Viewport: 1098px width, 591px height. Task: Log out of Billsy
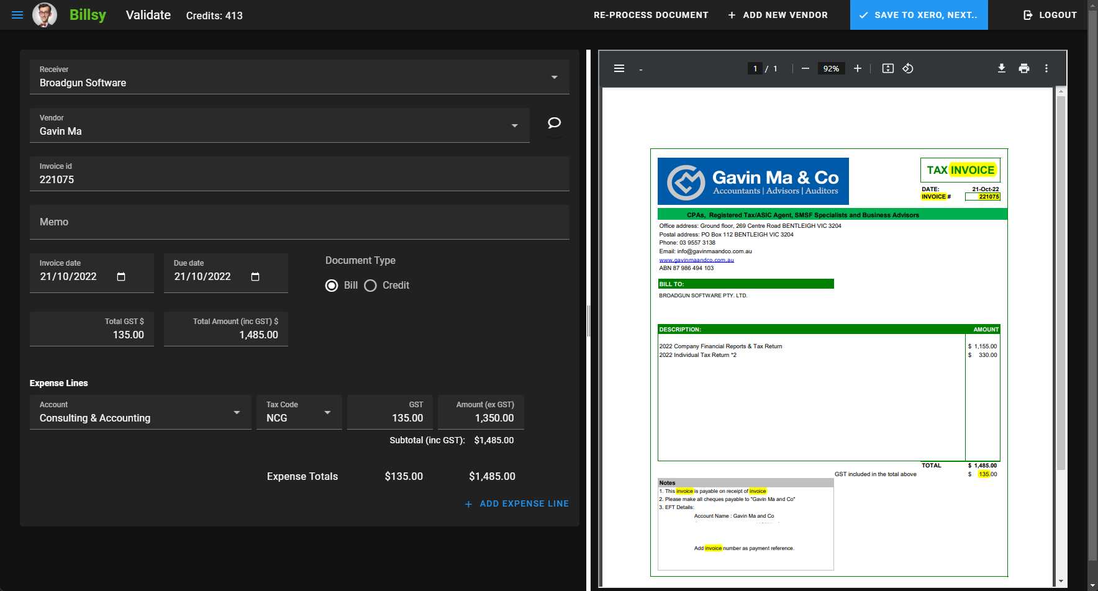[1050, 15]
